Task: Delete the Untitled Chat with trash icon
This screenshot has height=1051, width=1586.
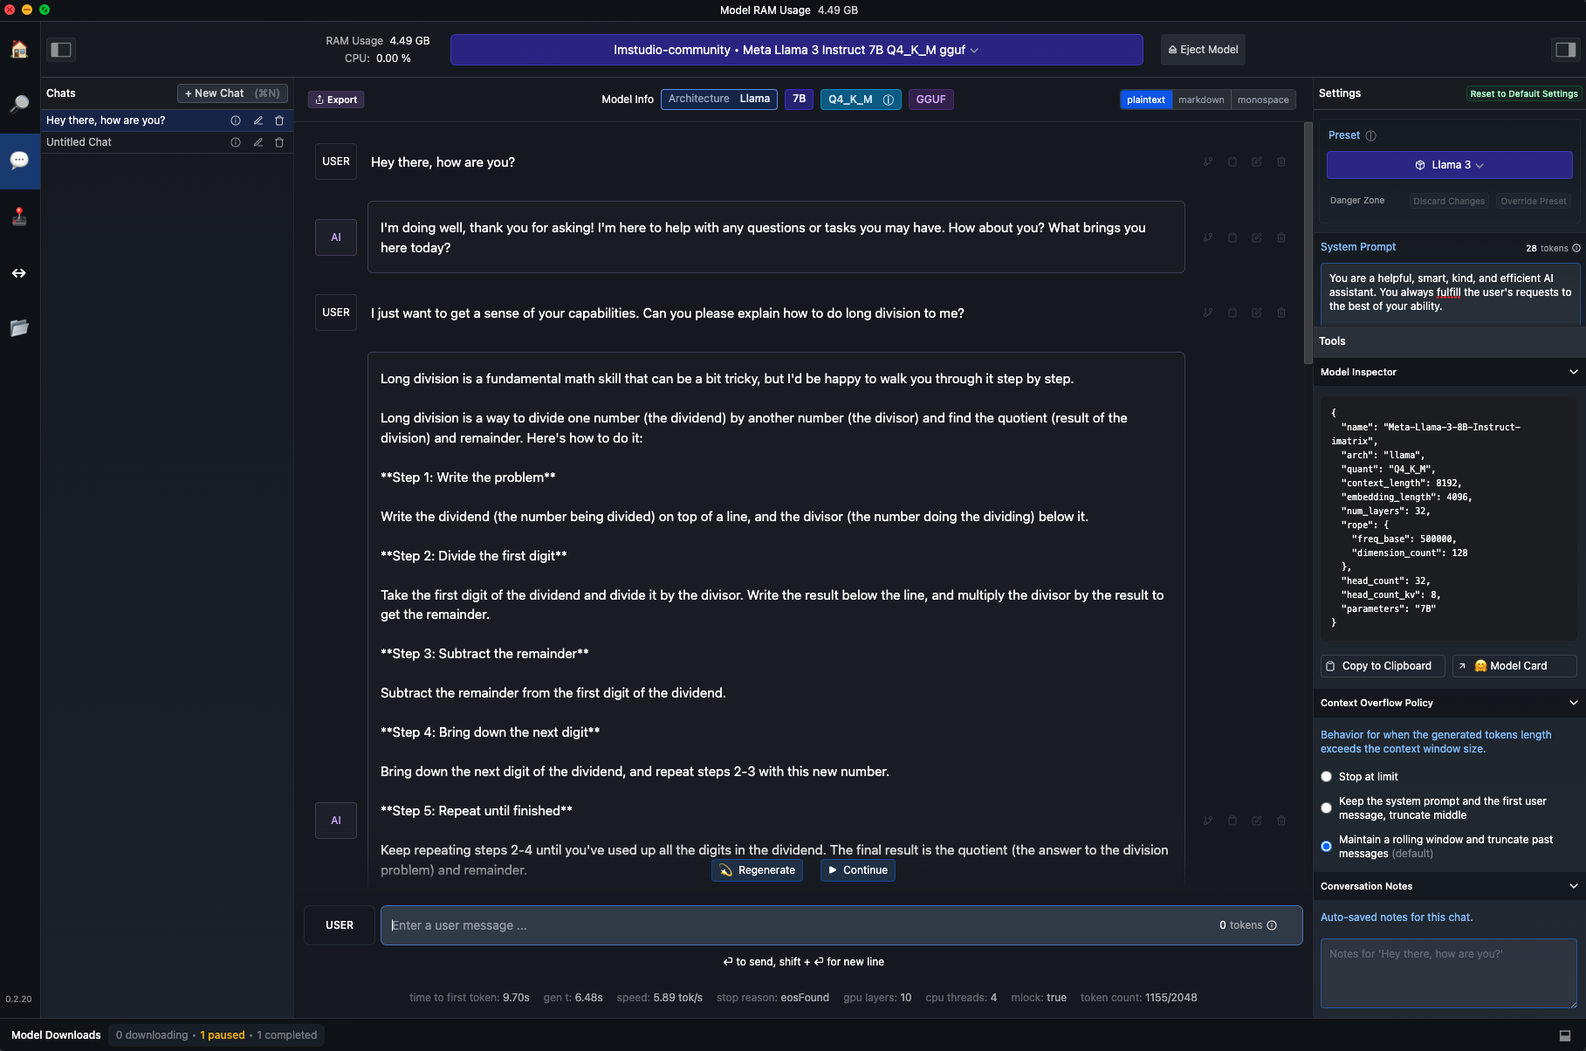Action: [279, 142]
